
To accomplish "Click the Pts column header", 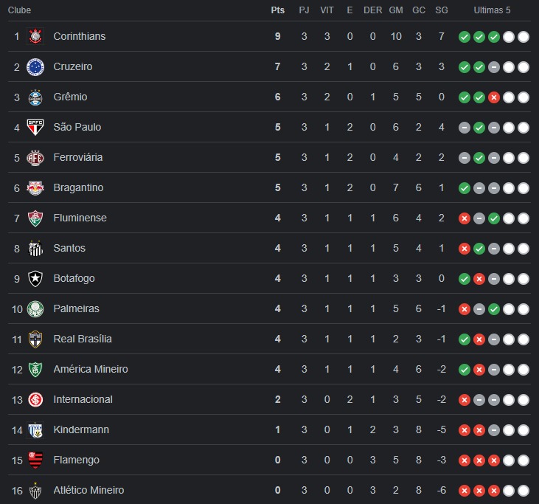I will [278, 10].
